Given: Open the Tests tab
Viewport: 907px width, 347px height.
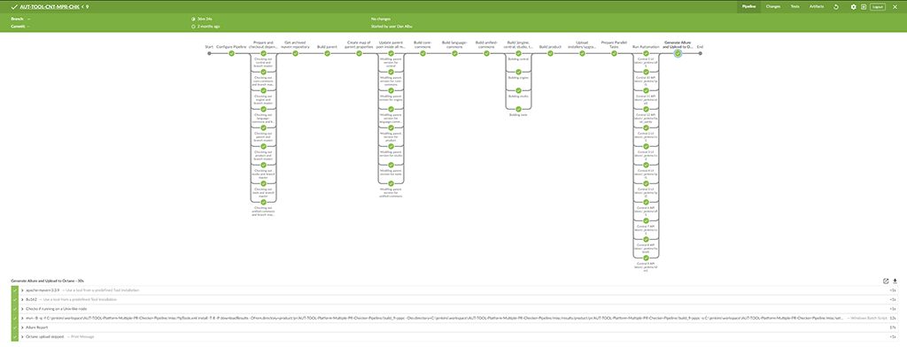Looking at the screenshot, I should (795, 7).
